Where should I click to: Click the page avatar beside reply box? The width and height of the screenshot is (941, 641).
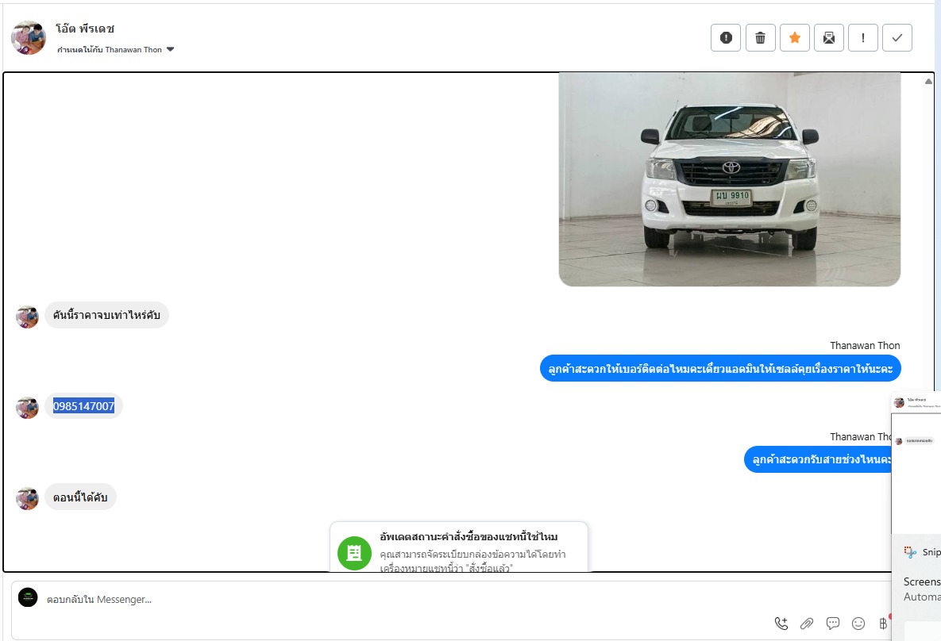tap(28, 597)
